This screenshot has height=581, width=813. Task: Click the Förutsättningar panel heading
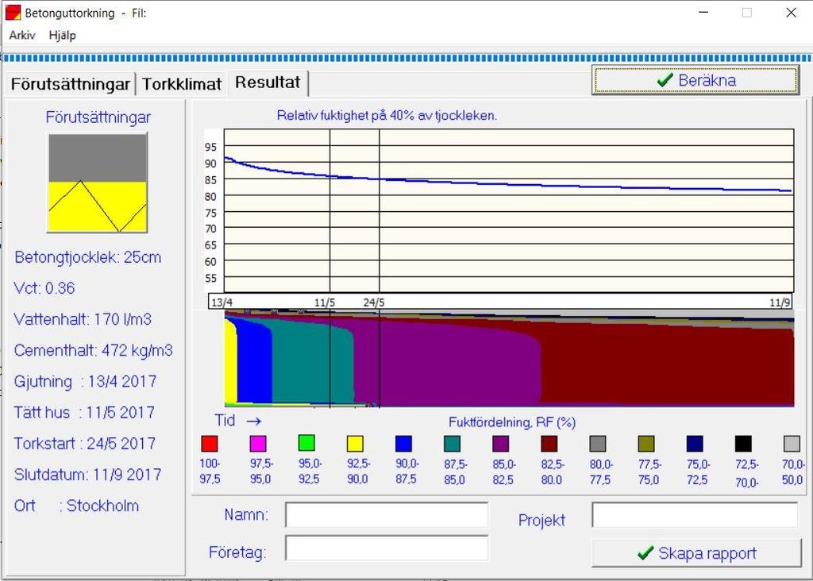coord(98,117)
